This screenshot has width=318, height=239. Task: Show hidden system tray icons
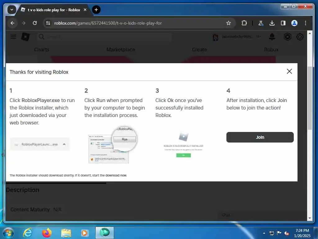coord(264,233)
